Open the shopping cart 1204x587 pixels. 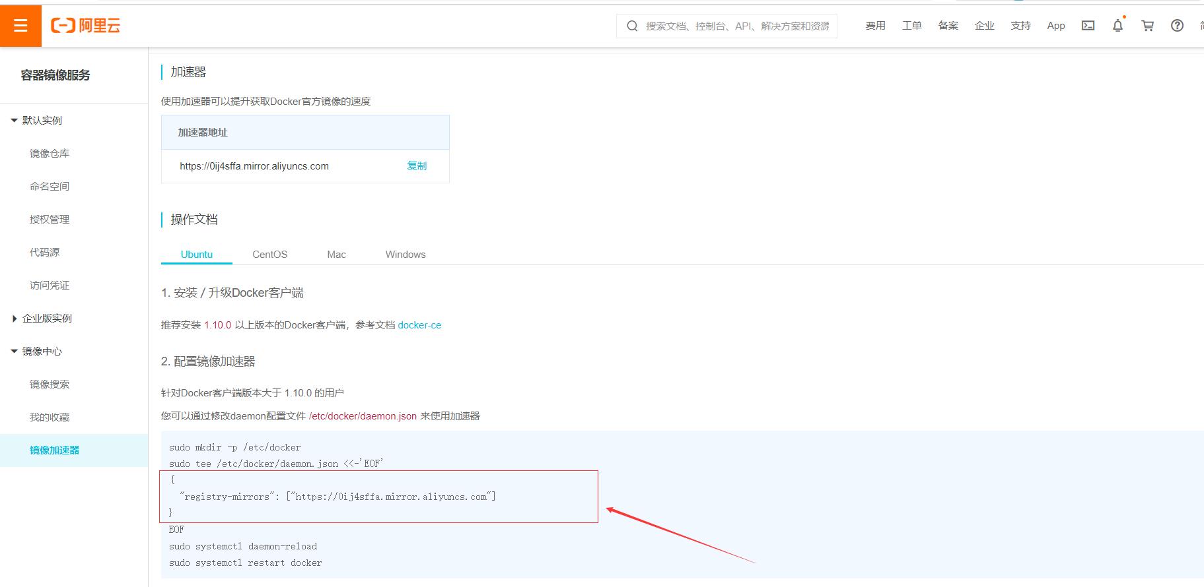click(1148, 26)
